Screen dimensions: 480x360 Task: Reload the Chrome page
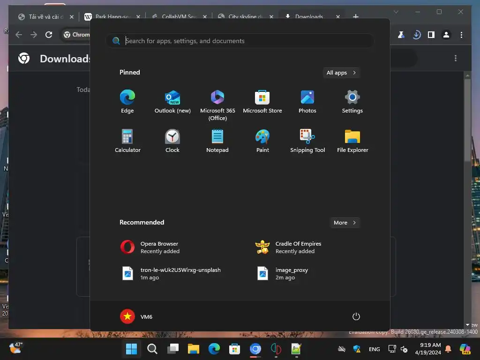(x=49, y=35)
